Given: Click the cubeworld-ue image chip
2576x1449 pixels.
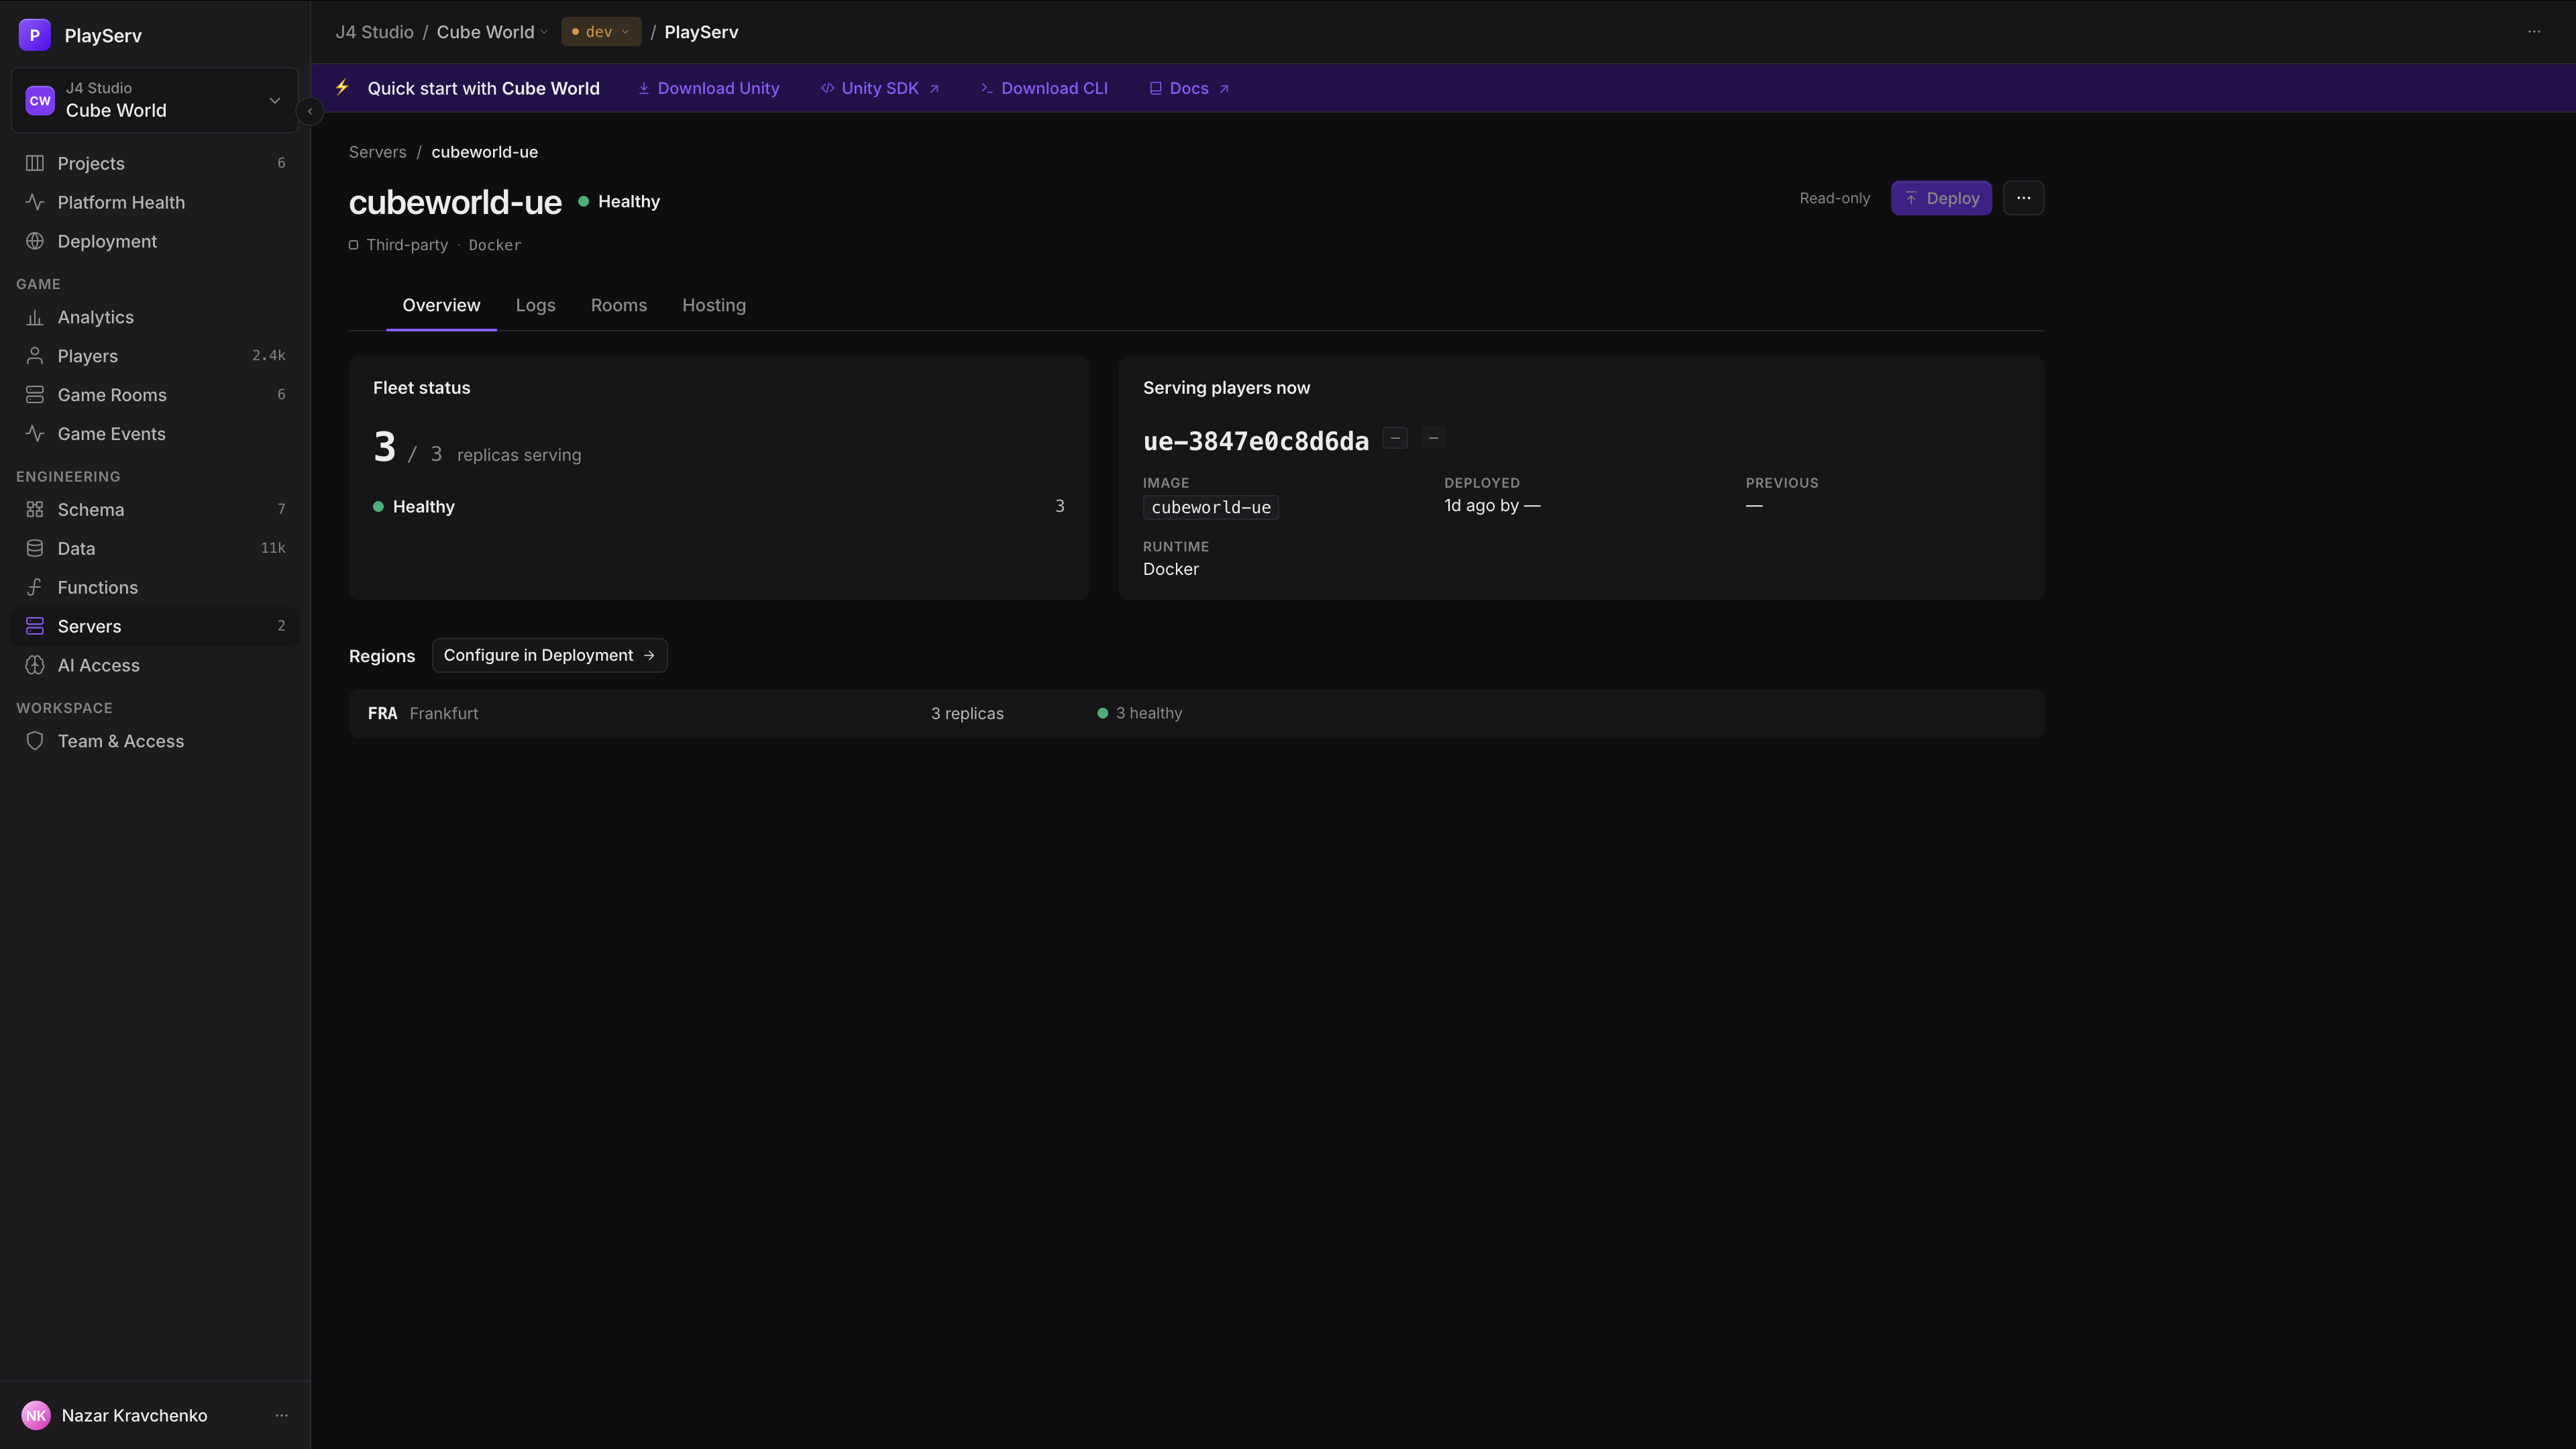Looking at the screenshot, I should [x=1211, y=507].
